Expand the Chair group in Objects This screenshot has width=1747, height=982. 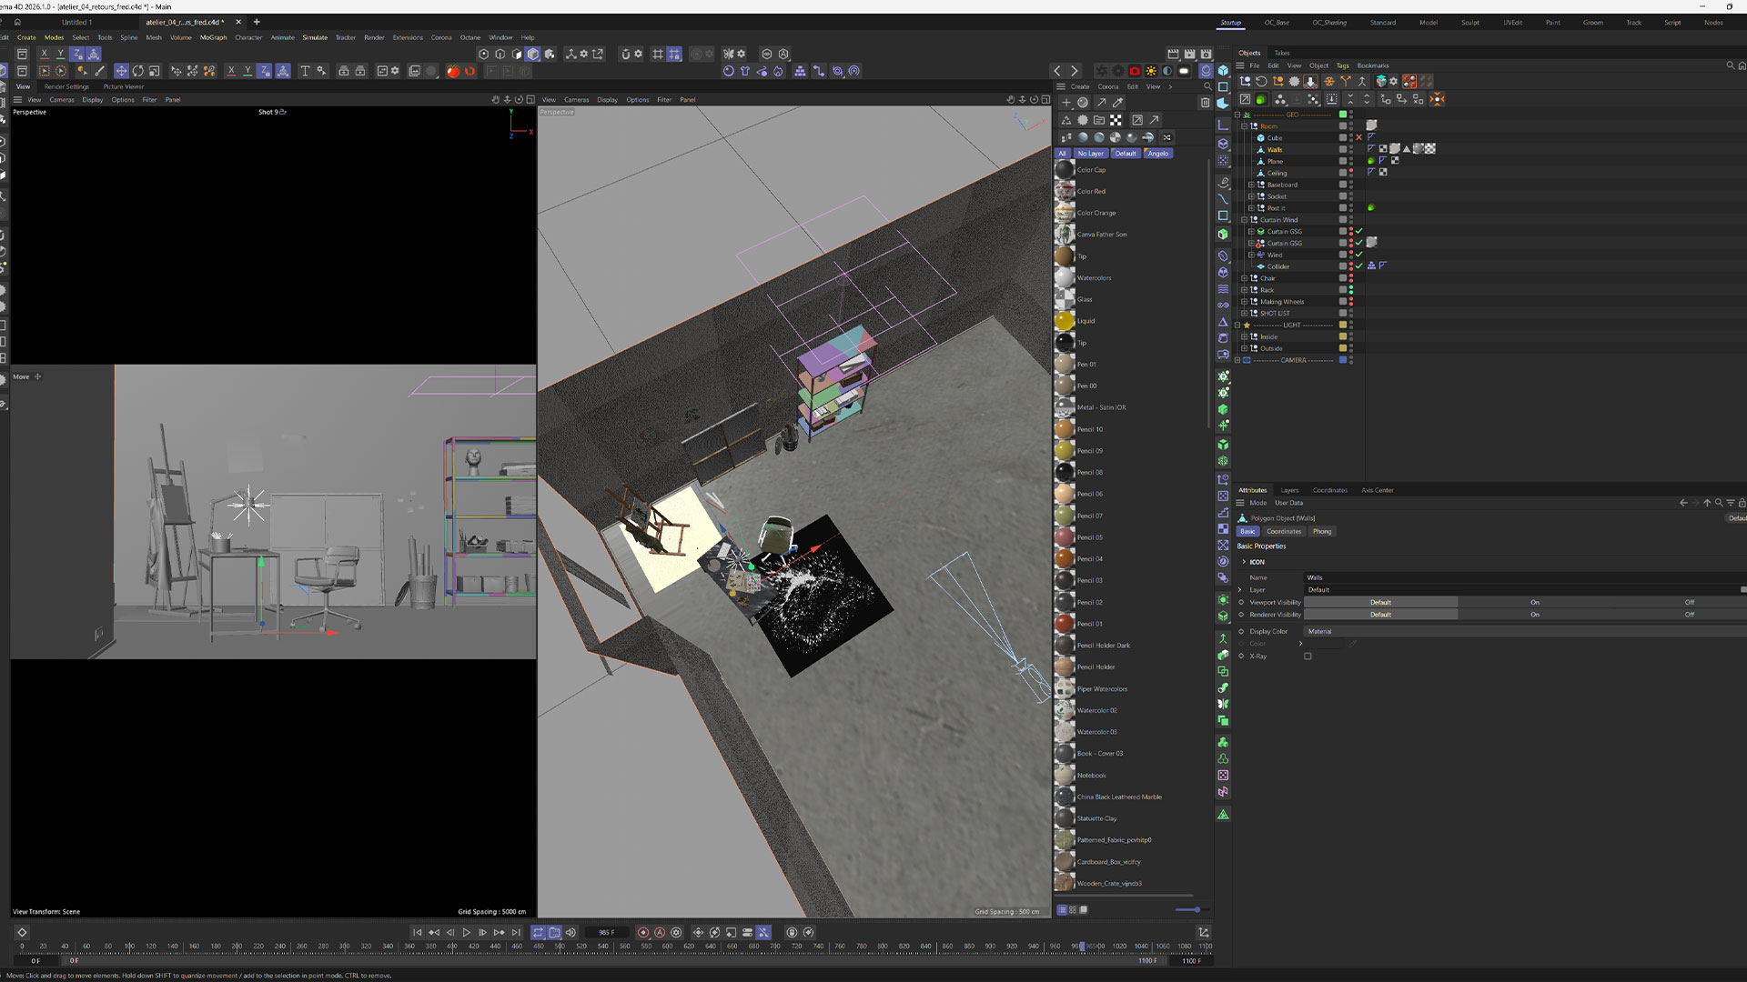(x=1245, y=278)
